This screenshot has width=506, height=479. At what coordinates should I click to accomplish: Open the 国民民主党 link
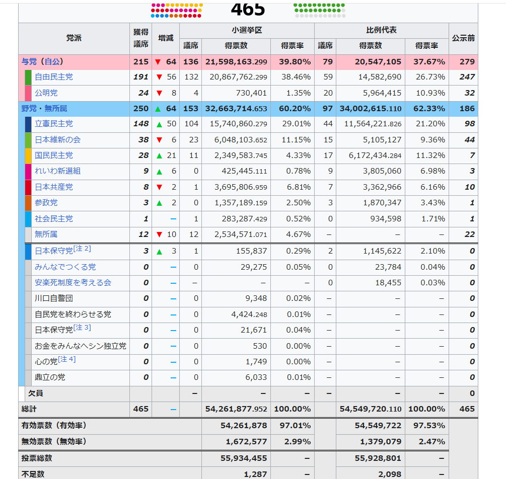coord(54,155)
